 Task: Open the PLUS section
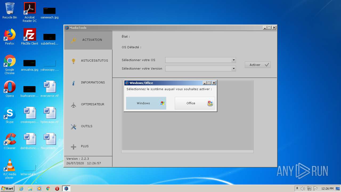tap(88, 146)
